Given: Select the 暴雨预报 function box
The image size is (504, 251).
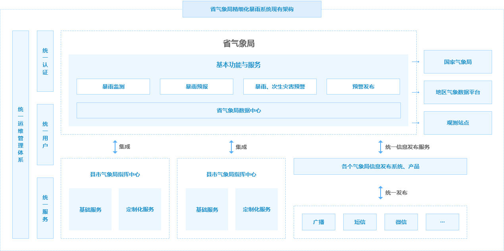Looking at the screenshot, I should tap(196, 87).
